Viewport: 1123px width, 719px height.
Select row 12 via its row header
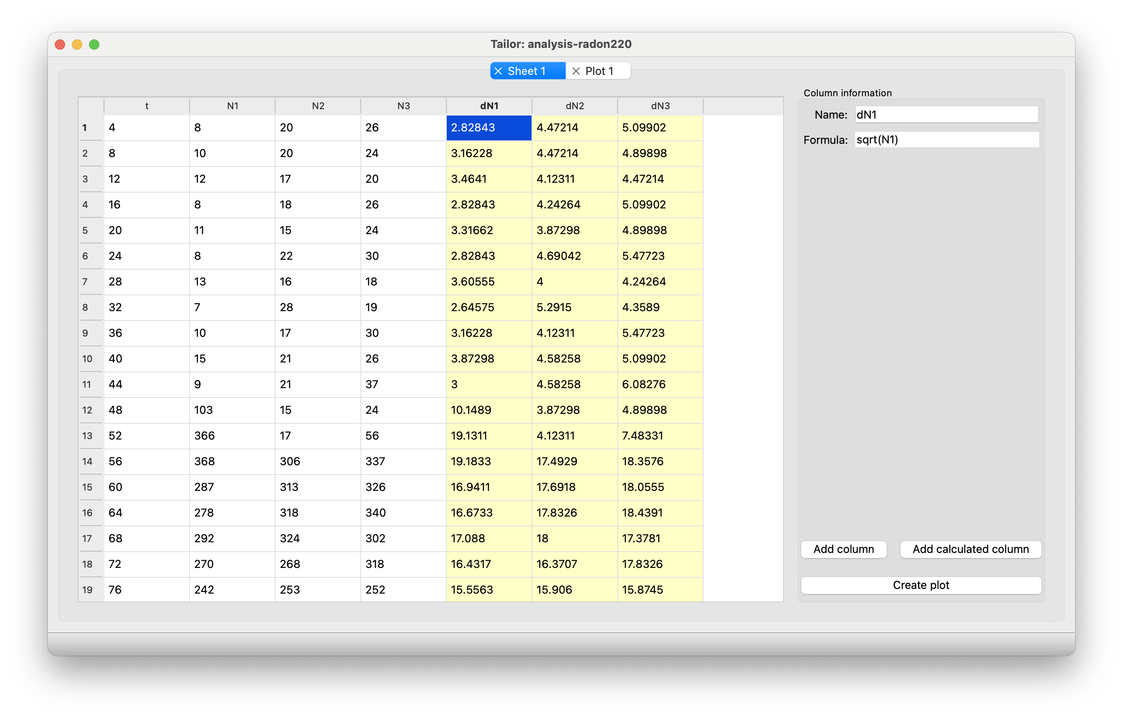87,410
